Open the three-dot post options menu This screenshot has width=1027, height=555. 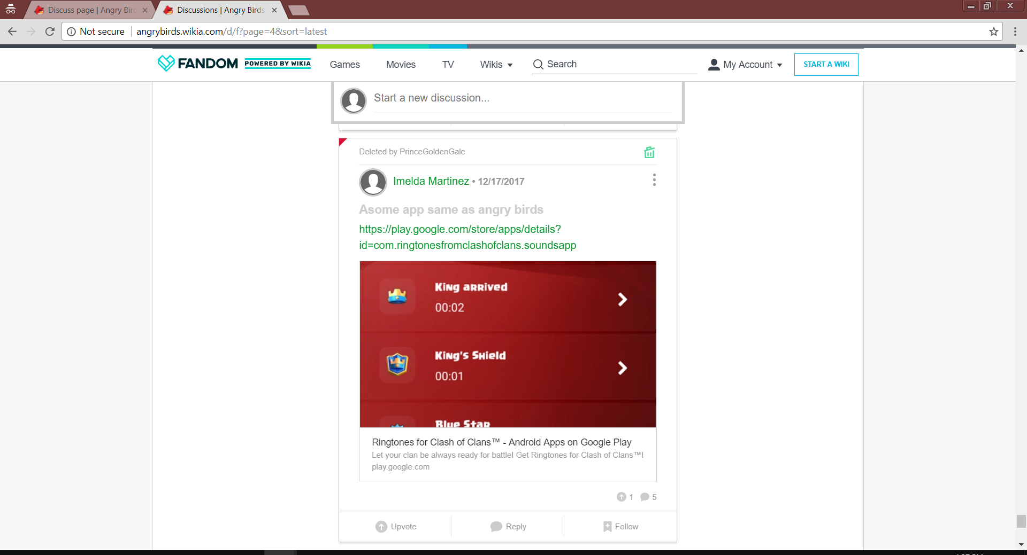point(654,180)
